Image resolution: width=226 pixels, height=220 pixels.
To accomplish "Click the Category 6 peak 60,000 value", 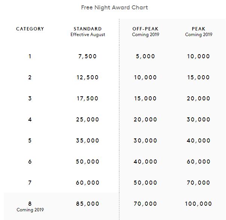I will 199,162.
